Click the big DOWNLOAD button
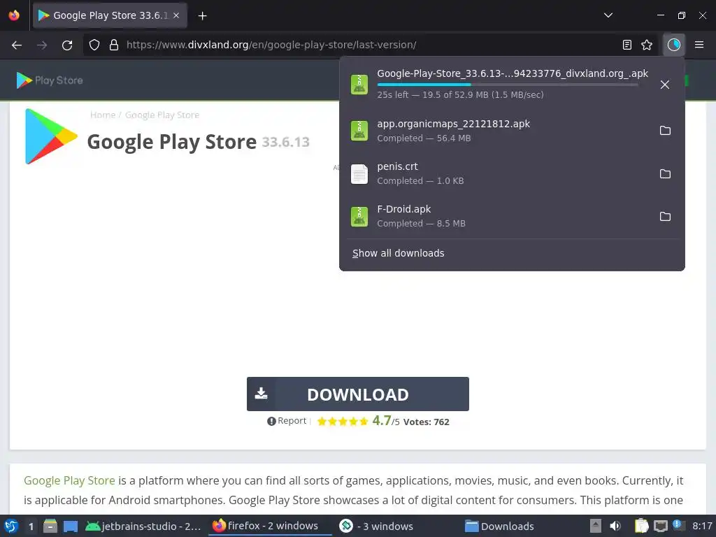Screen dimensions: 716x537 (357, 394)
